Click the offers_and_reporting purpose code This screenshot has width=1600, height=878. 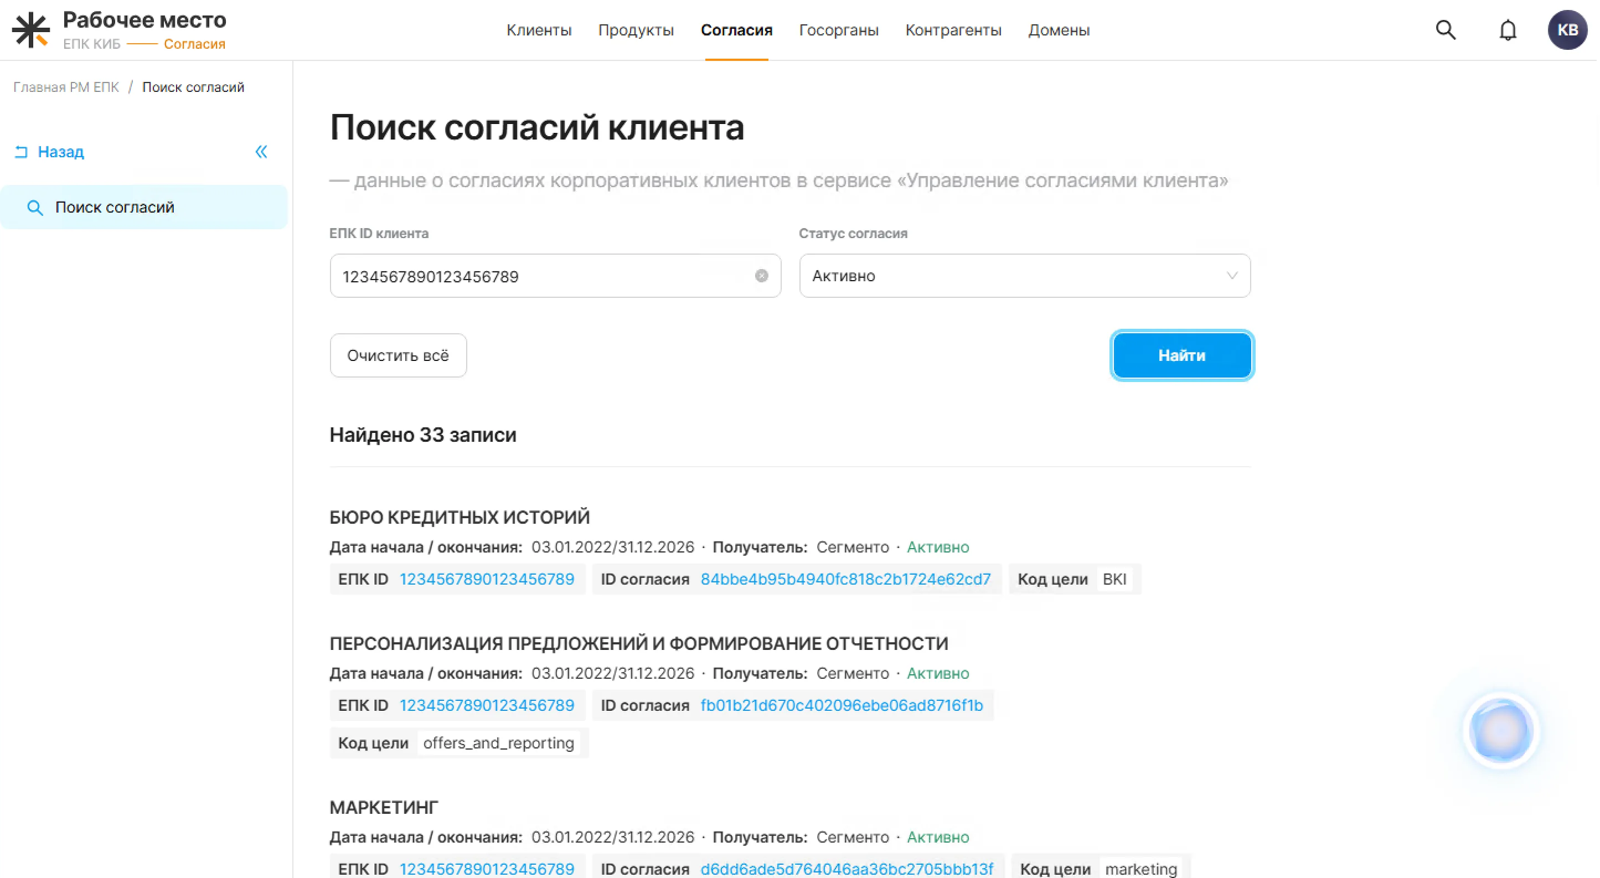[499, 744]
